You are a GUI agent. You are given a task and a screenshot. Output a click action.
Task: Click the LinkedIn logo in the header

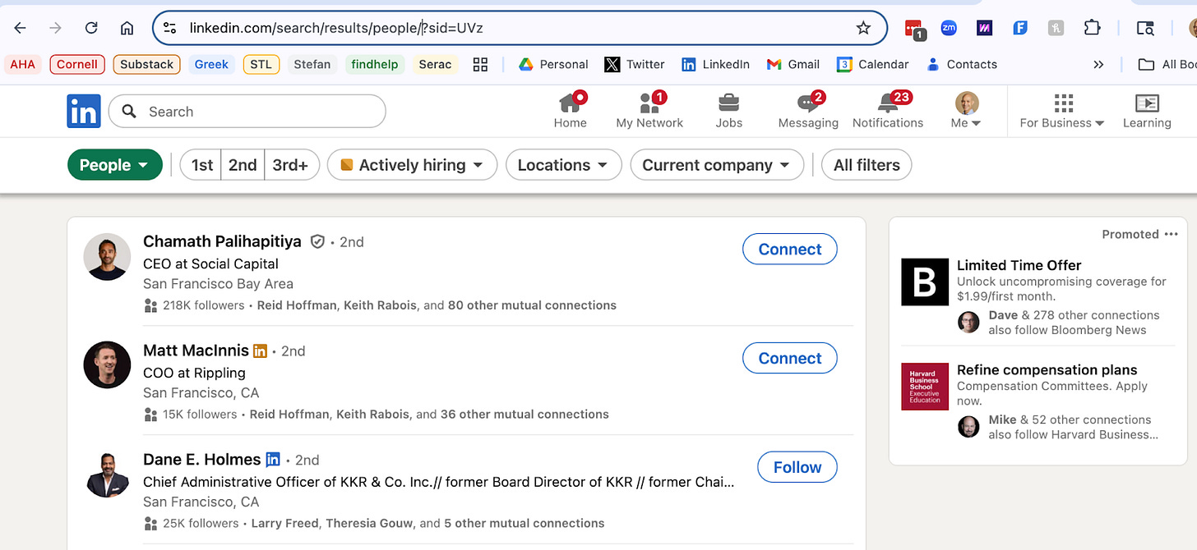click(84, 111)
